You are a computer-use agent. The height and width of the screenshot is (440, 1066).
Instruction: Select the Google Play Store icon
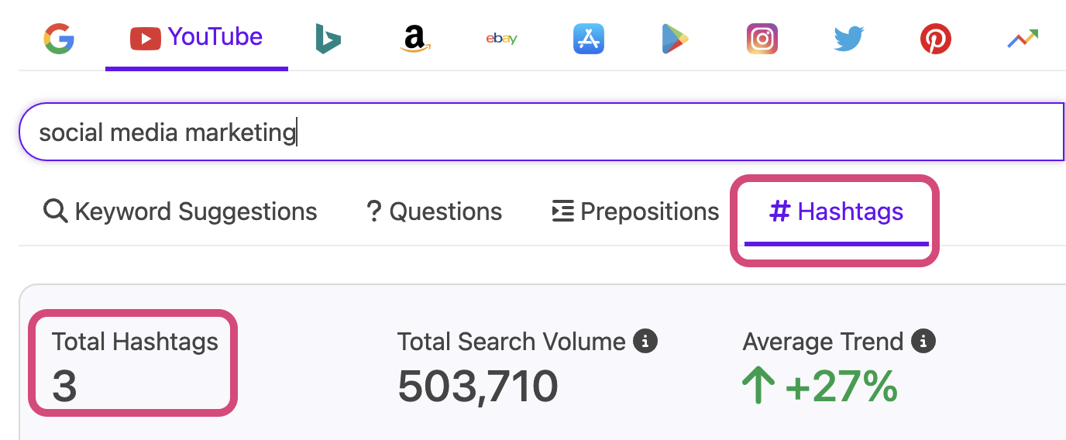pos(675,38)
